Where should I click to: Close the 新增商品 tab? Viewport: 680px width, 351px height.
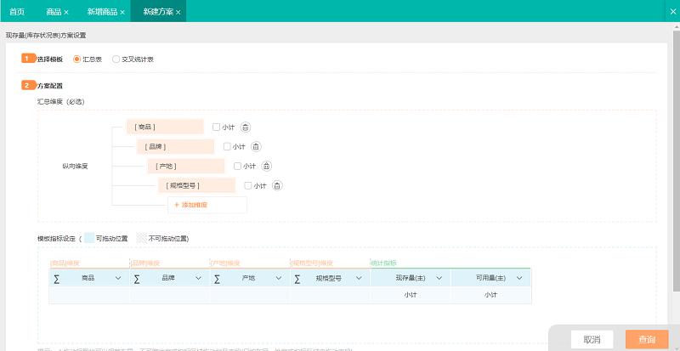(x=122, y=12)
